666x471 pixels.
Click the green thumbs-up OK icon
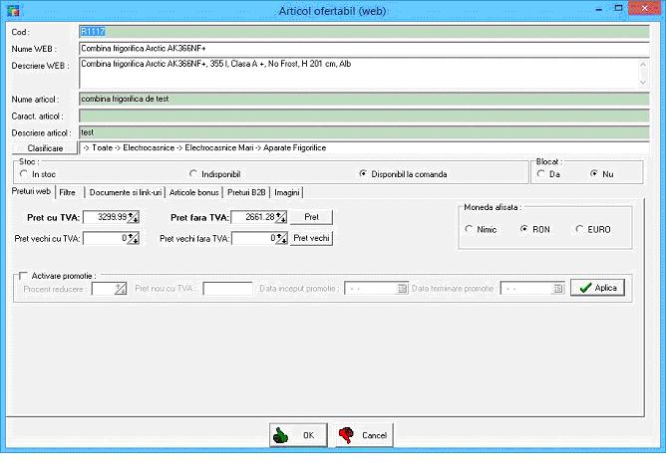283,435
